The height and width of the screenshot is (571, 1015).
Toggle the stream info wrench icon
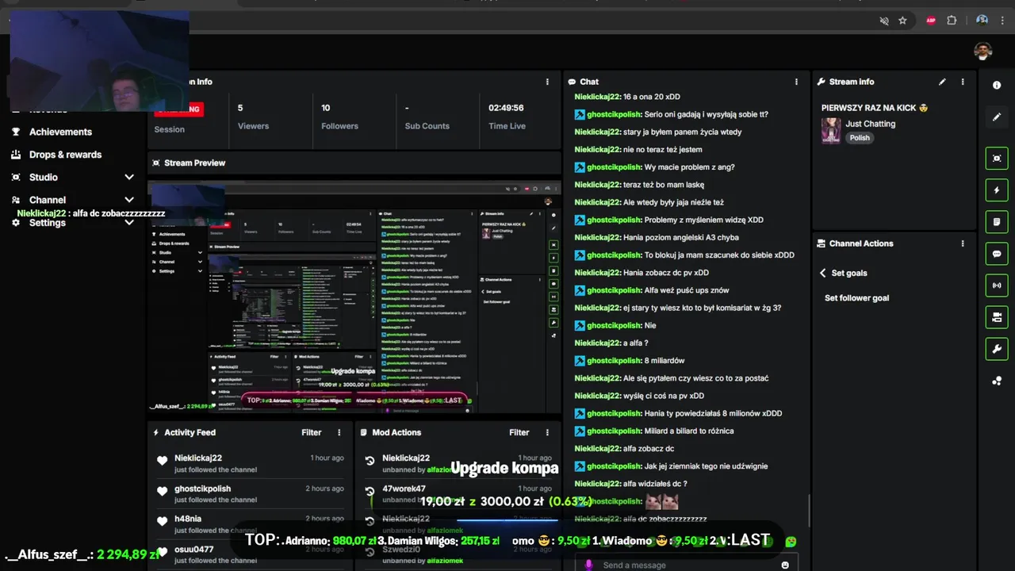997,349
